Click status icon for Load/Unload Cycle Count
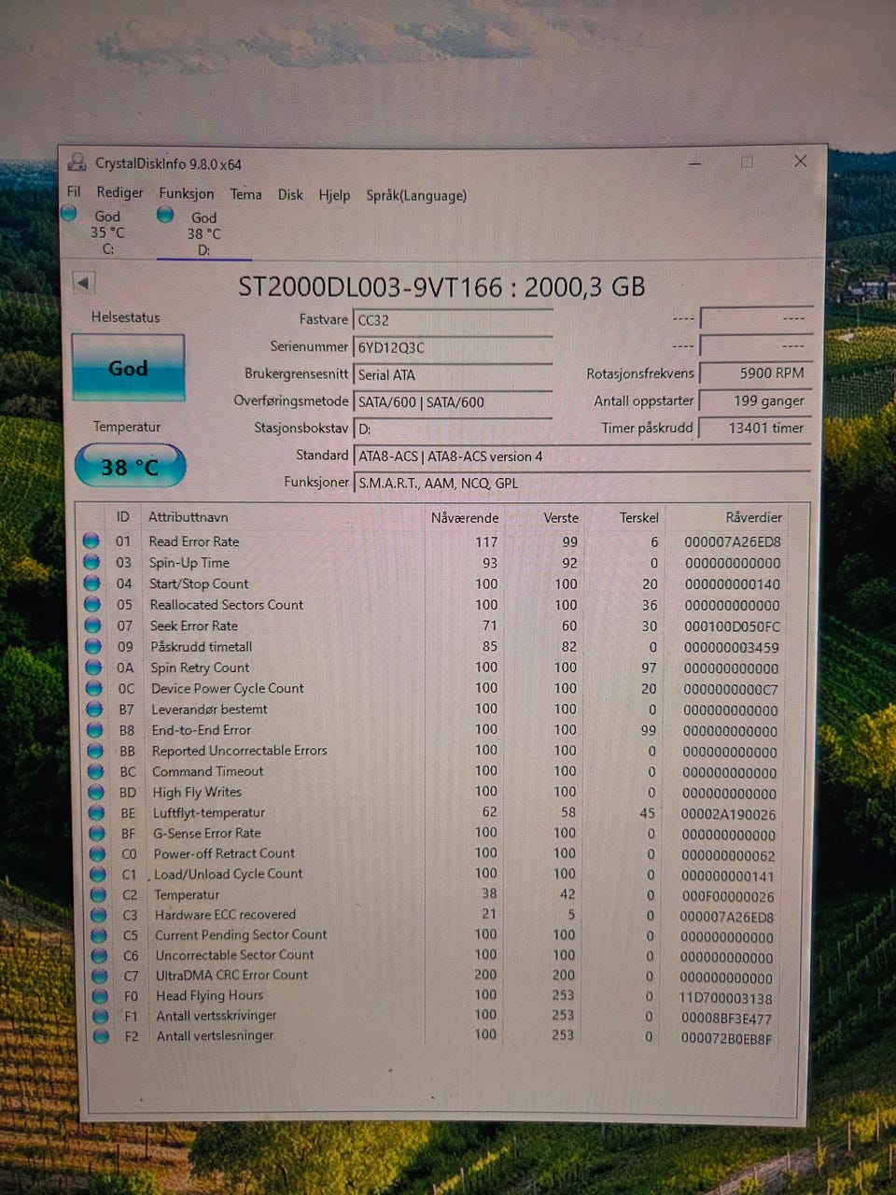Screen dimensions: 896x1195 98,874
